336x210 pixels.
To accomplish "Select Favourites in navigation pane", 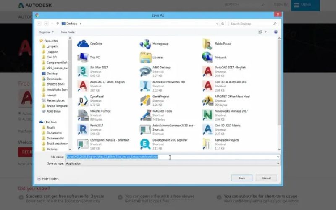I will (x=49, y=41).
